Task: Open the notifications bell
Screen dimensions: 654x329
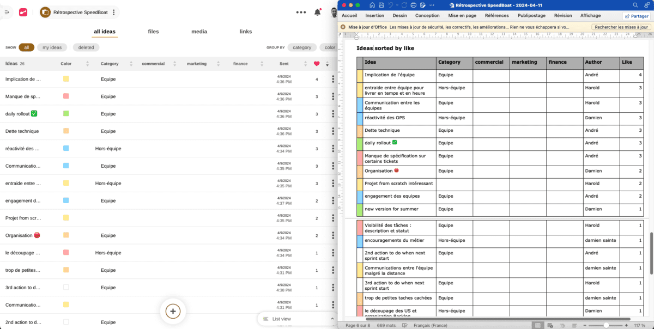Action: click(317, 12)
